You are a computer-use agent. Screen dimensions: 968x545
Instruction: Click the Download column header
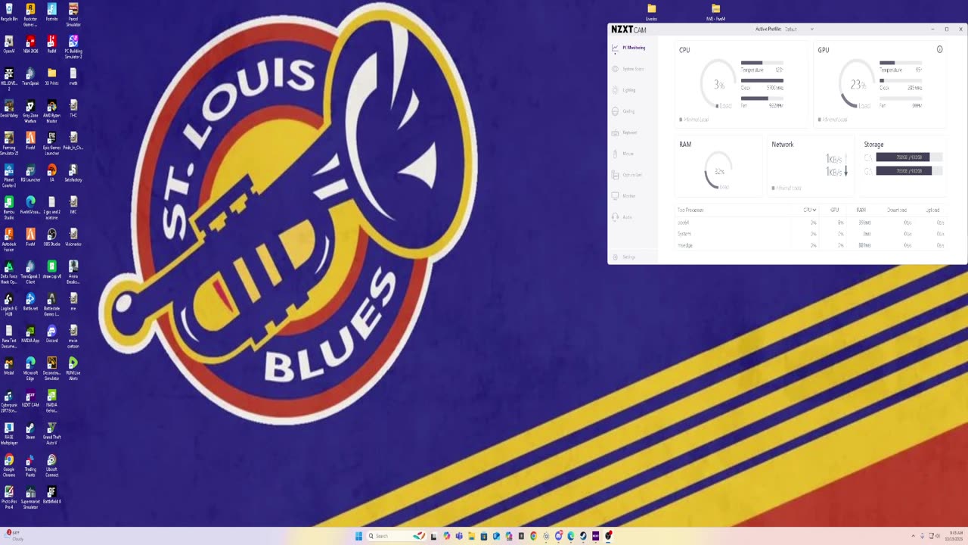(x=897, y=210)
